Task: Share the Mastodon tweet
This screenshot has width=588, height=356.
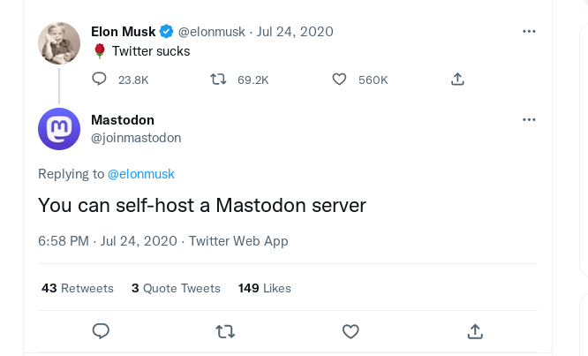Action: point(475,331)
